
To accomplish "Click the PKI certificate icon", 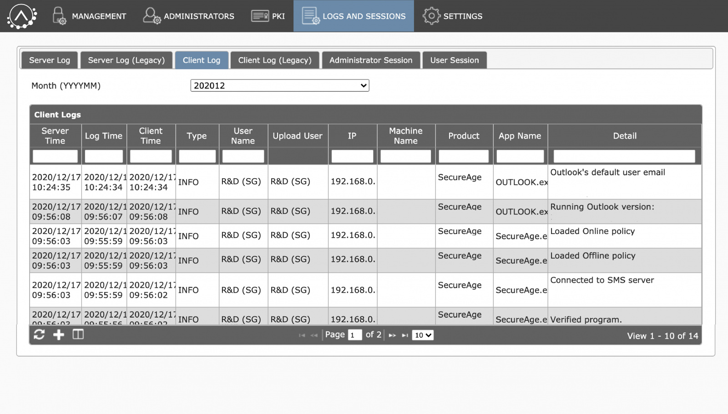I will [x=260, y=16].
